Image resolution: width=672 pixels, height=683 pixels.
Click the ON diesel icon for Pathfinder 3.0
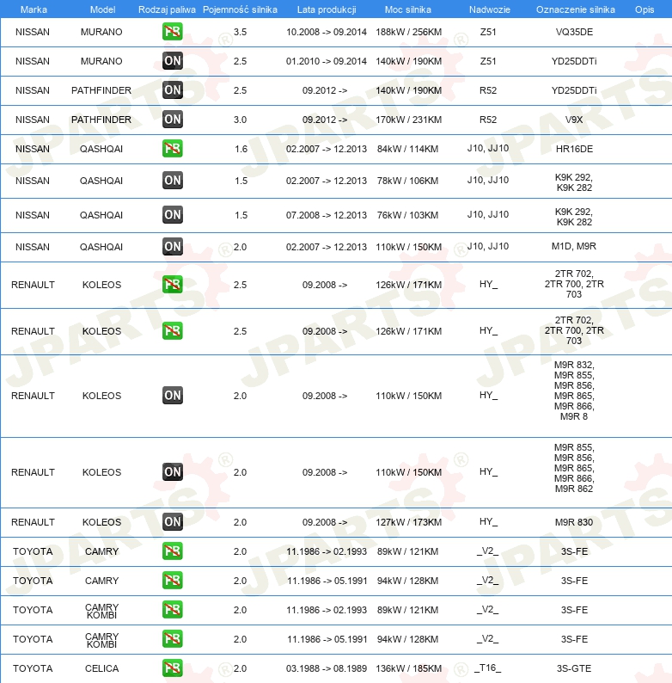tap(173, 120)
